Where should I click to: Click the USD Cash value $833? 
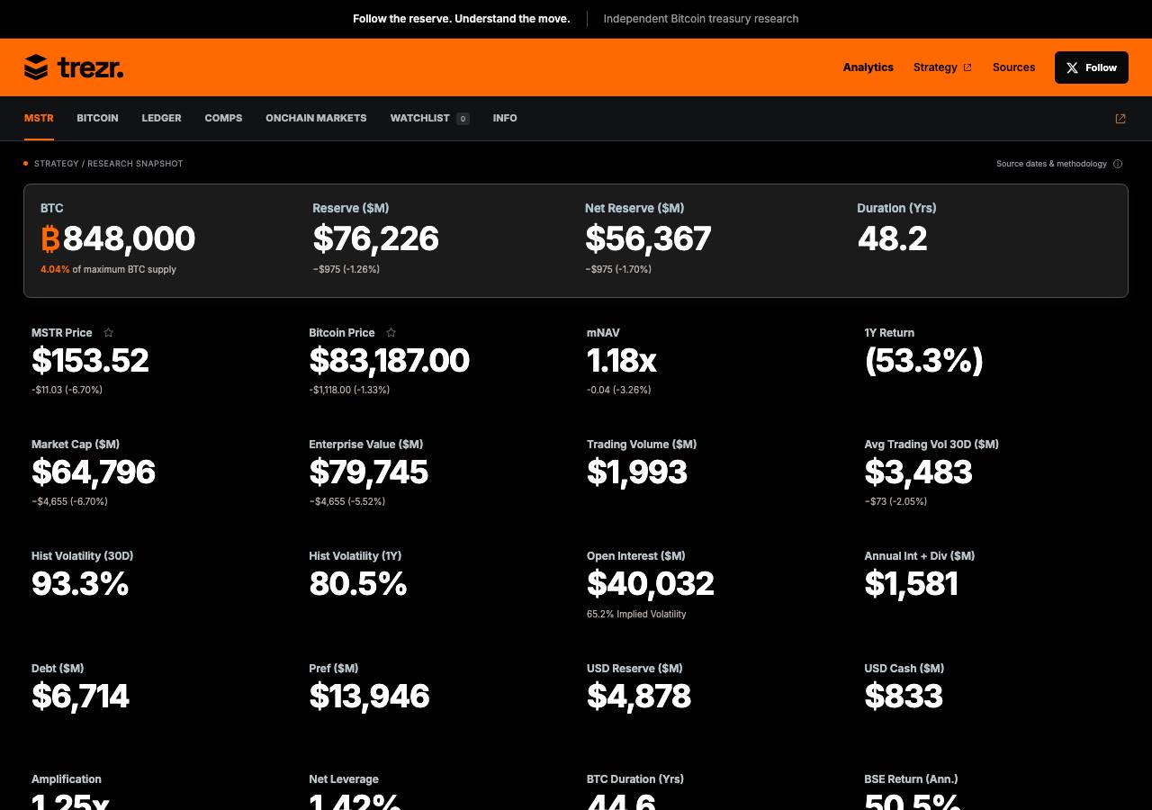[x=904, y=697]
